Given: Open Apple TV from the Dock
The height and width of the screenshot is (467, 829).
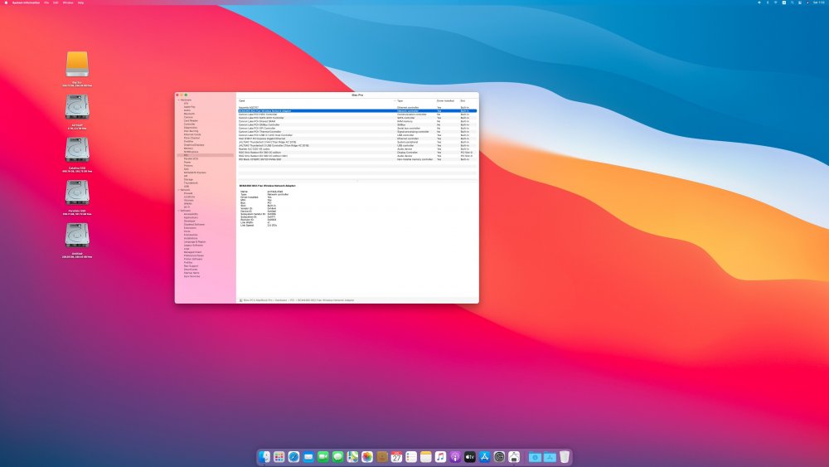Looking at the screenshot, I should (469, 456).
